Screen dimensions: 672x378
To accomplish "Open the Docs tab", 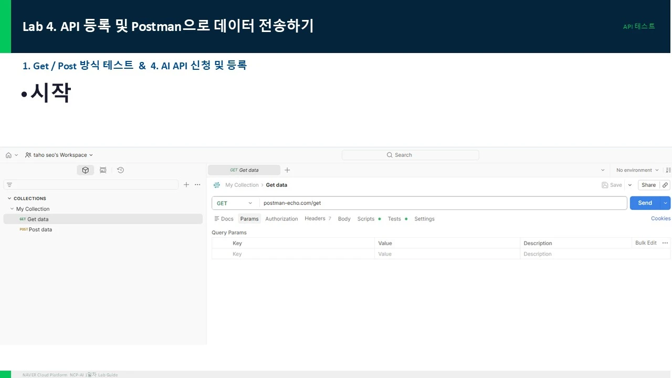I will click(224, 219).
